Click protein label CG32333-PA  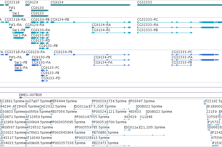182,57
